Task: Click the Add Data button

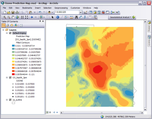Action: (x=49, y=12)
